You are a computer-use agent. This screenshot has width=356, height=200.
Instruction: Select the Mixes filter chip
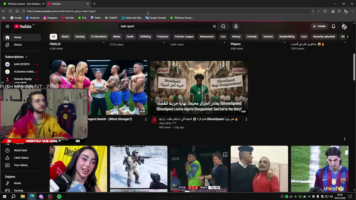point(117,37)
